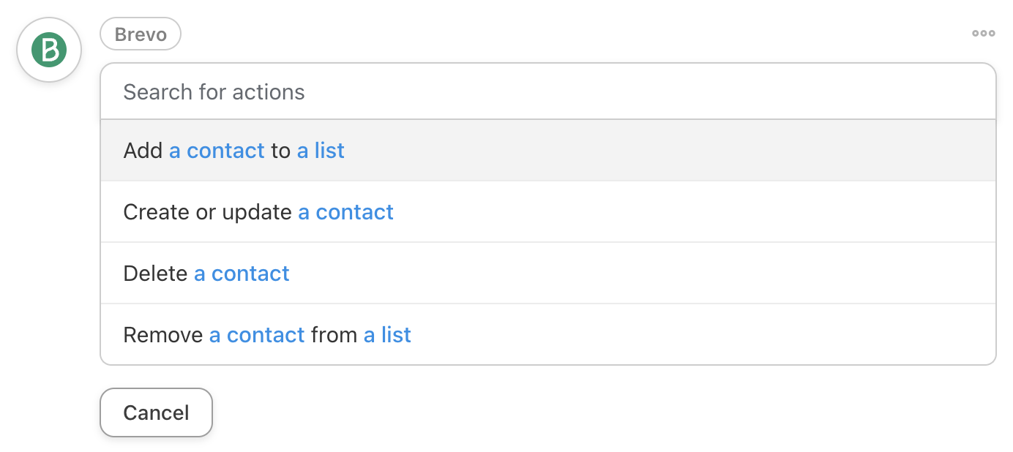
Task: Click "a contact" link in the Remove row
Action: 257,335
